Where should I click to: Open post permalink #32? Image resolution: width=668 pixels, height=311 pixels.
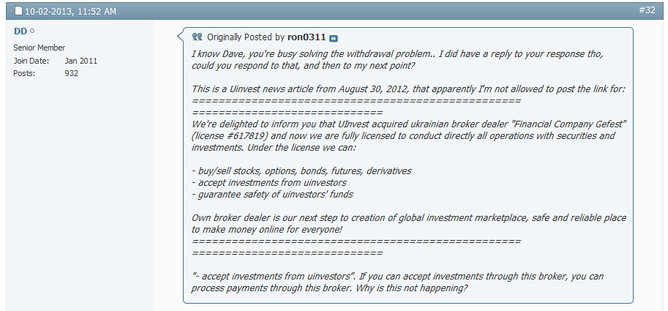point(648,11)
